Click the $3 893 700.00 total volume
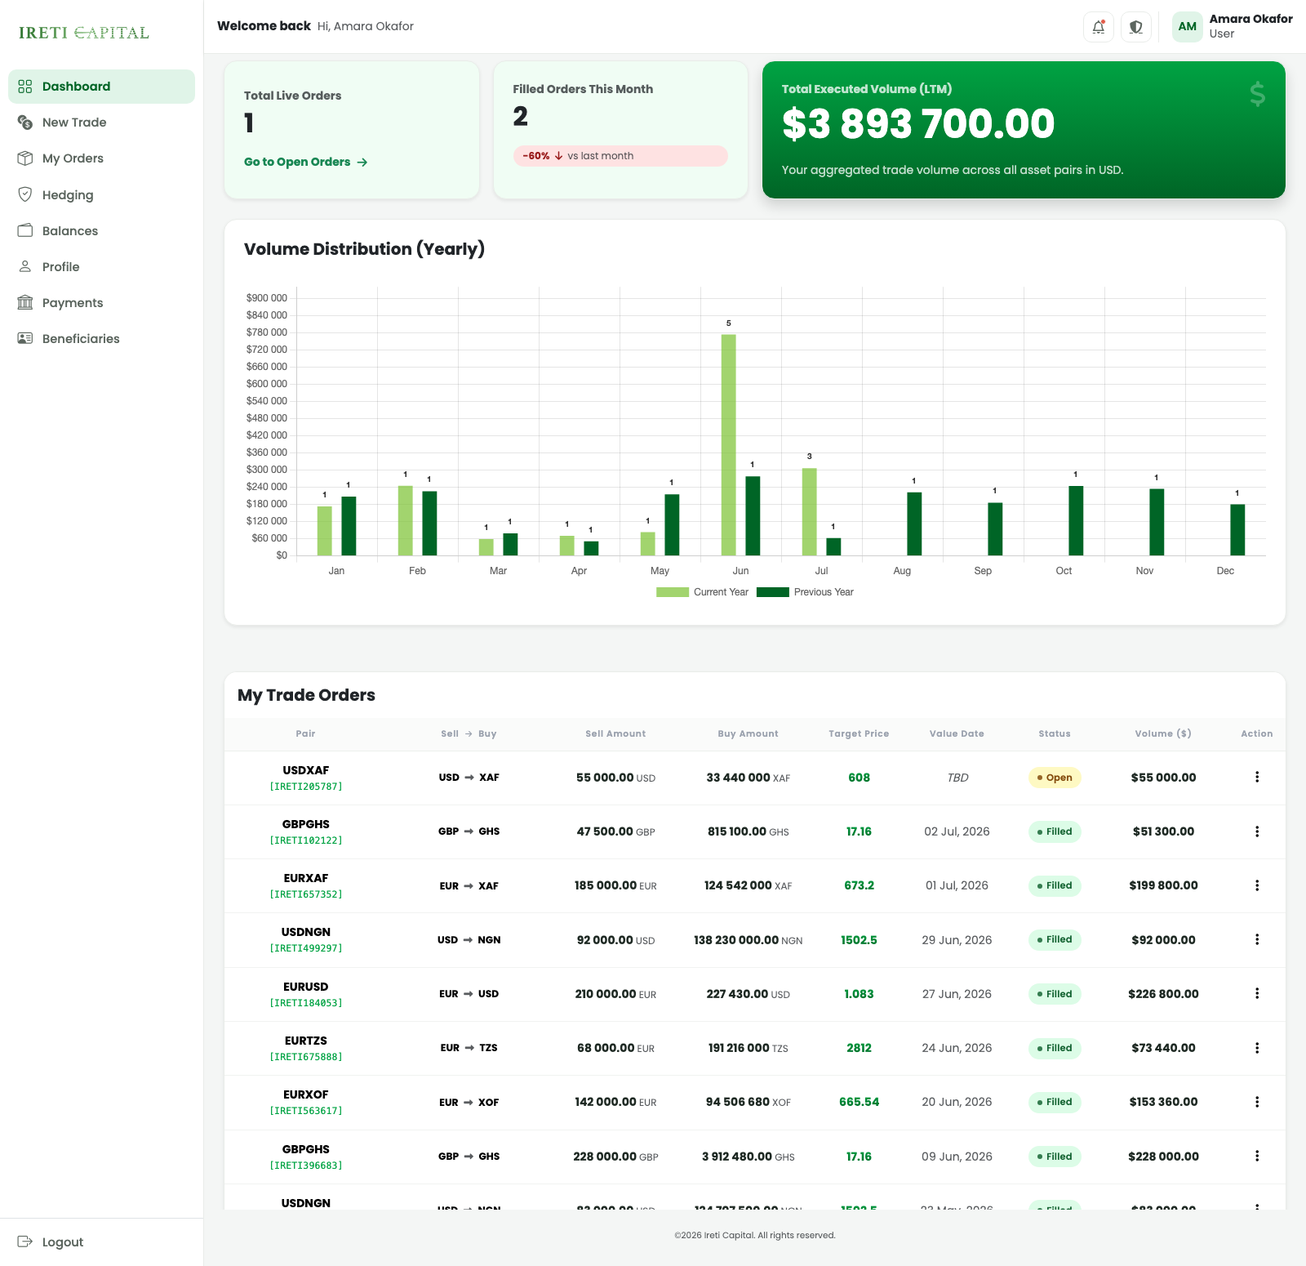 click(x=918, y=124)
